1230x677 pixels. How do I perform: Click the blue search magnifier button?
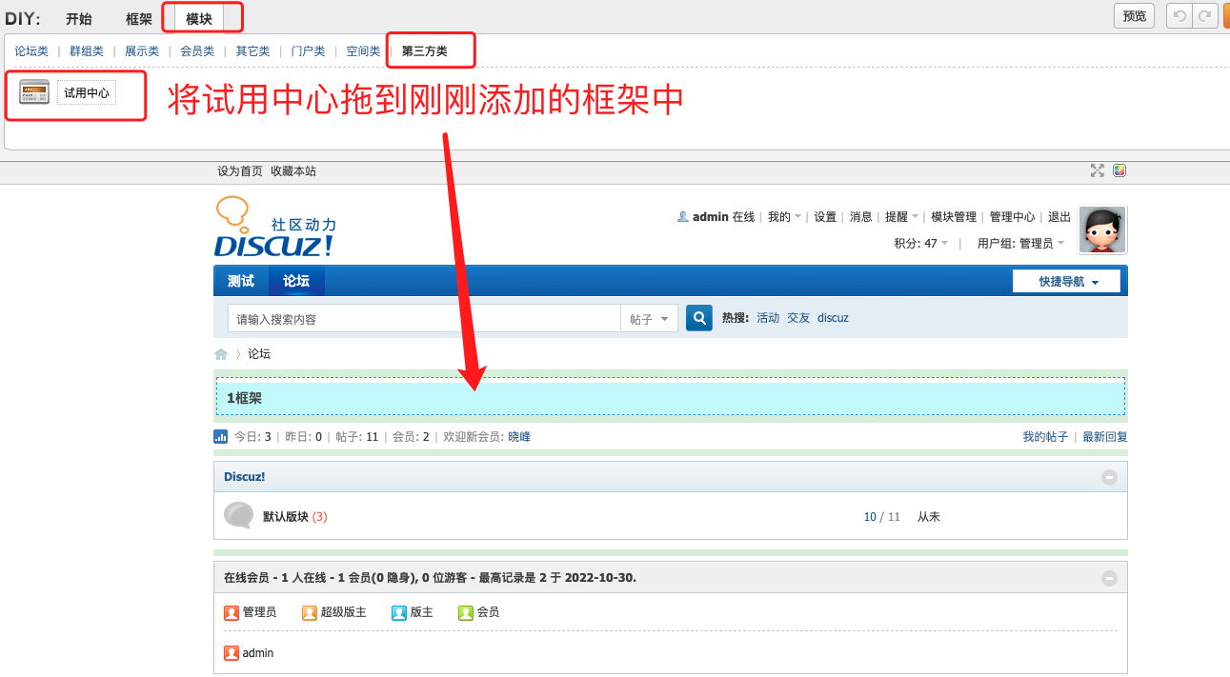(699, 318)
